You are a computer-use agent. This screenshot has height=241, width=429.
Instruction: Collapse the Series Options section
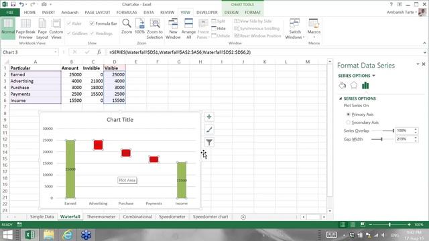pyautogui.click(x=341, y=98)
